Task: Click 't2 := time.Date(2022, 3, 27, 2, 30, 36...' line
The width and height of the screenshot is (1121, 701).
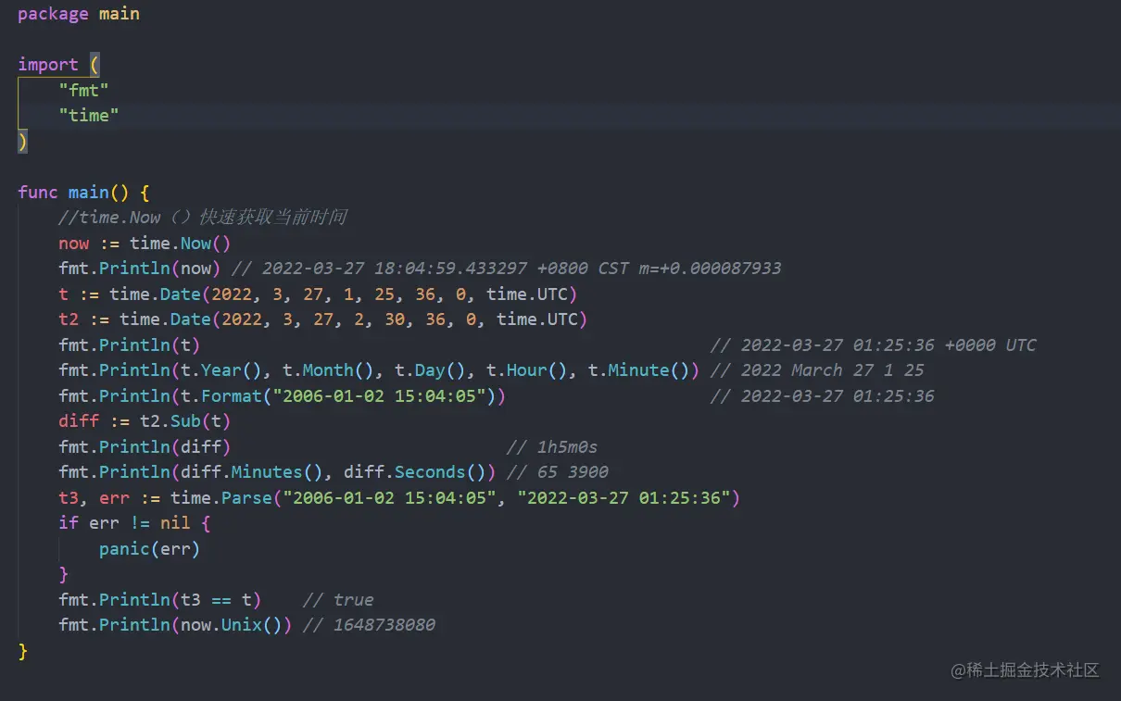Action: [x=323, y=319]
